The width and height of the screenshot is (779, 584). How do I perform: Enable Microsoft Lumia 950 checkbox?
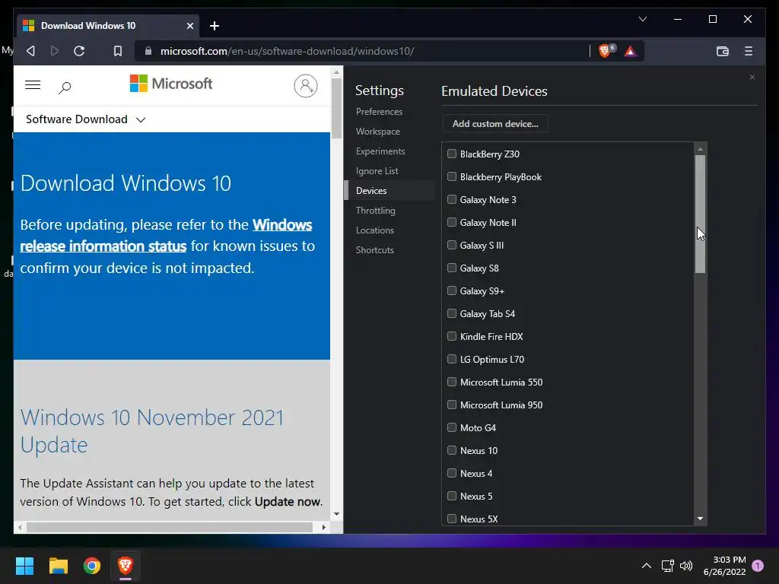pos(452,405)
